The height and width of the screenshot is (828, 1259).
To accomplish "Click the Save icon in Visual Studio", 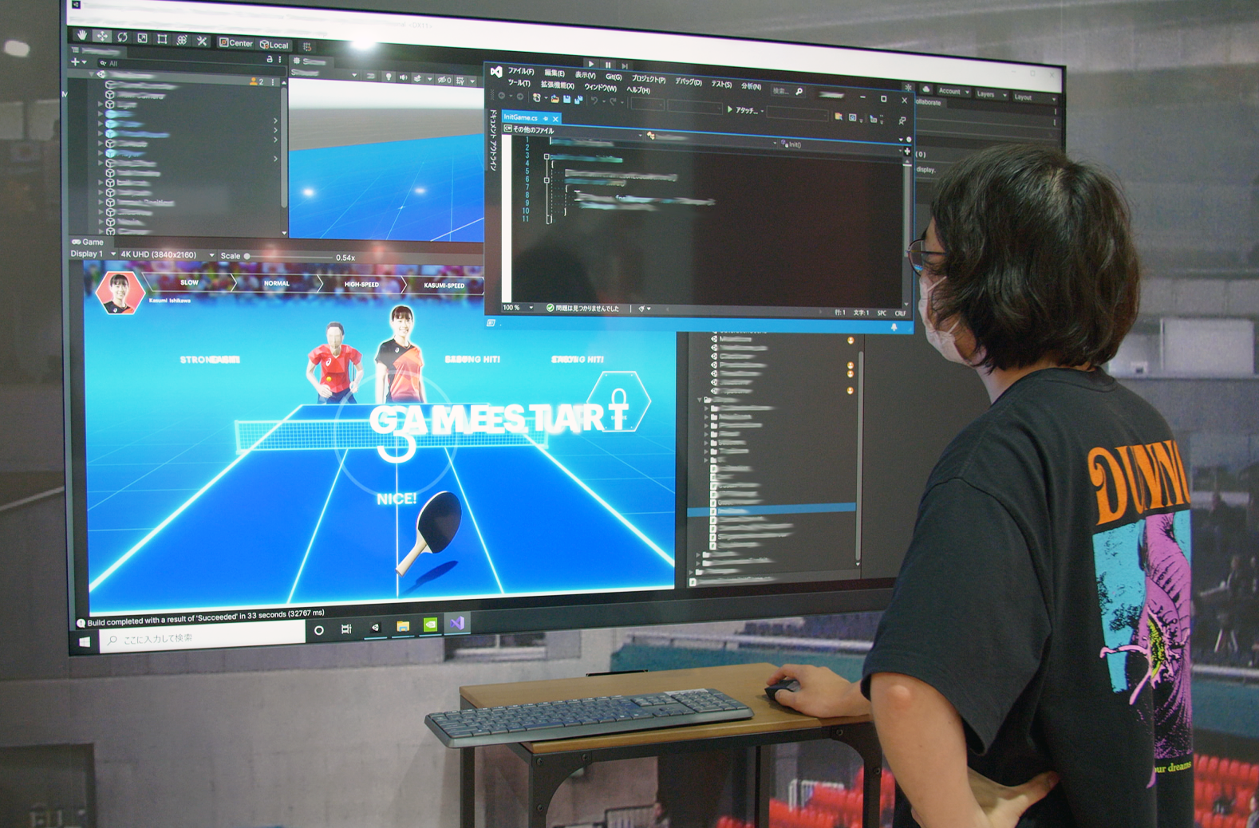I will 566,99.
